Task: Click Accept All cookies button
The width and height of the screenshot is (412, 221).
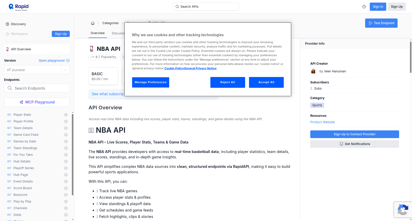Action: coord(266,82)
